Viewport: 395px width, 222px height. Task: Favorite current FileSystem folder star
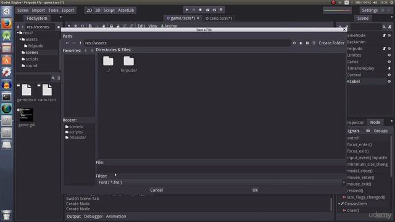pos(59,27)
